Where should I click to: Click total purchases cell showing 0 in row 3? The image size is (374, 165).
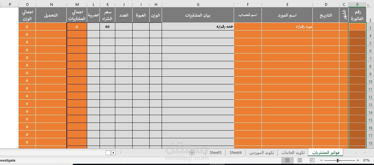point(77,27)
